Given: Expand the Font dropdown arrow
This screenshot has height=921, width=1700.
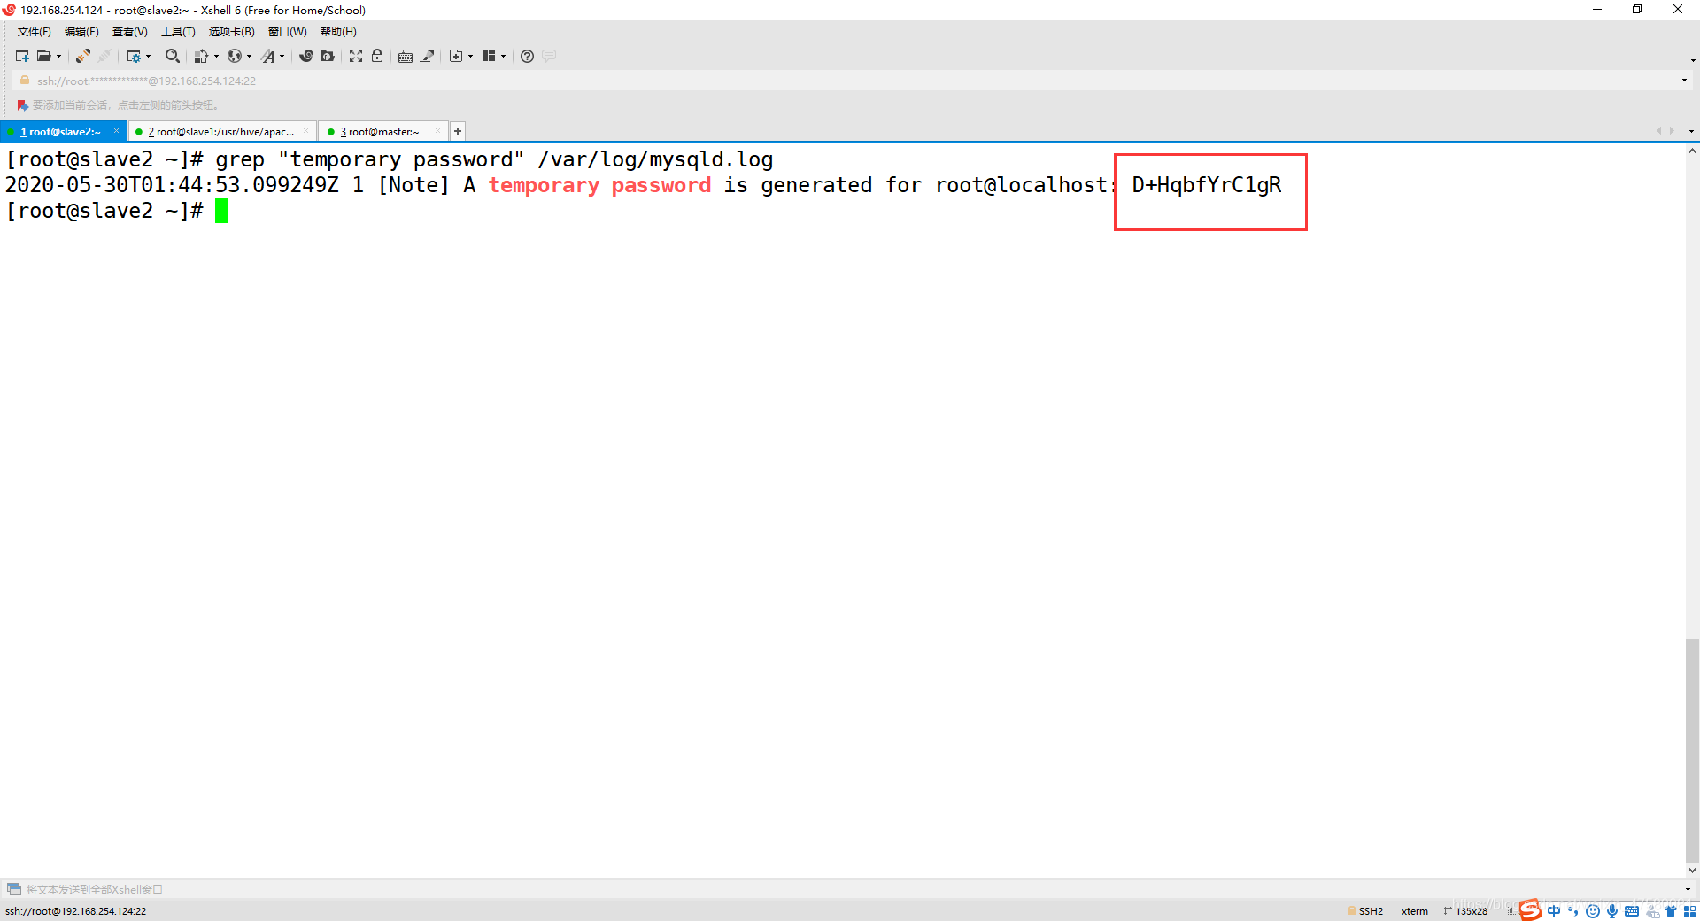Looking at the screenshot, I should 282,56.
